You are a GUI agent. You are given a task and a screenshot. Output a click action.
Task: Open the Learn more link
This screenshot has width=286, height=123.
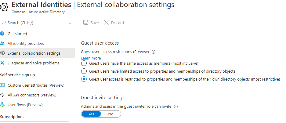point(91,58)
